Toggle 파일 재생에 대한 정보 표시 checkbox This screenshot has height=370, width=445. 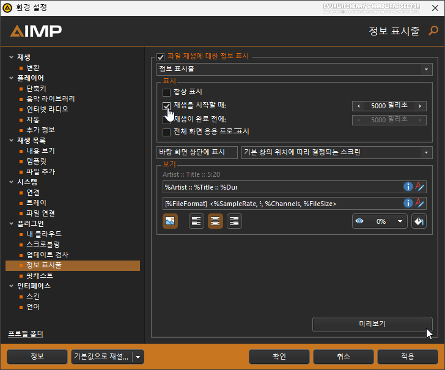(161, 57)
